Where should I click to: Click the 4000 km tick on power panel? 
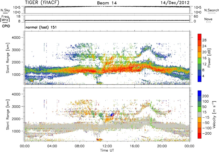click(x=16, y=38)
